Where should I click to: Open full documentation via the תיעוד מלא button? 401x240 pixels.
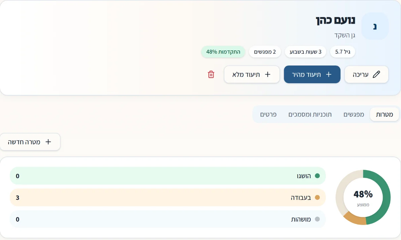coord(252,74)
